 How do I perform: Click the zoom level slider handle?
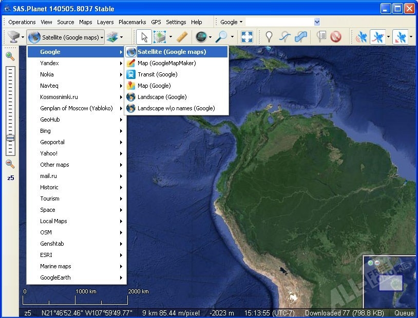[x=10, y=138]
